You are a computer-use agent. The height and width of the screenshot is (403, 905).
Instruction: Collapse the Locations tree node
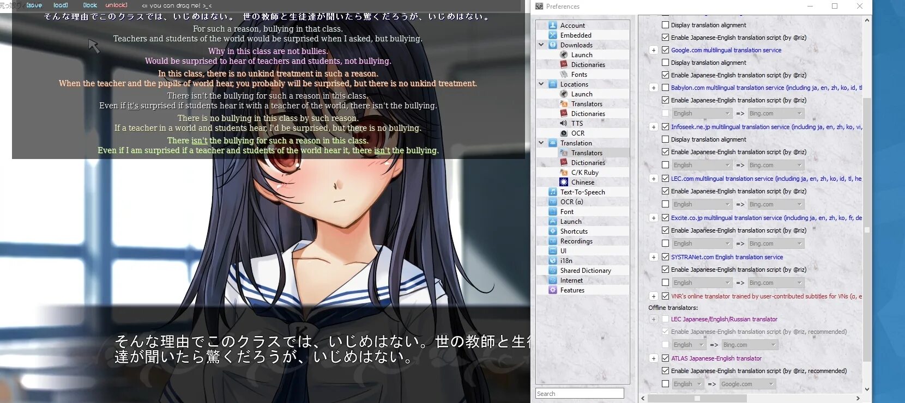point(541,84)
